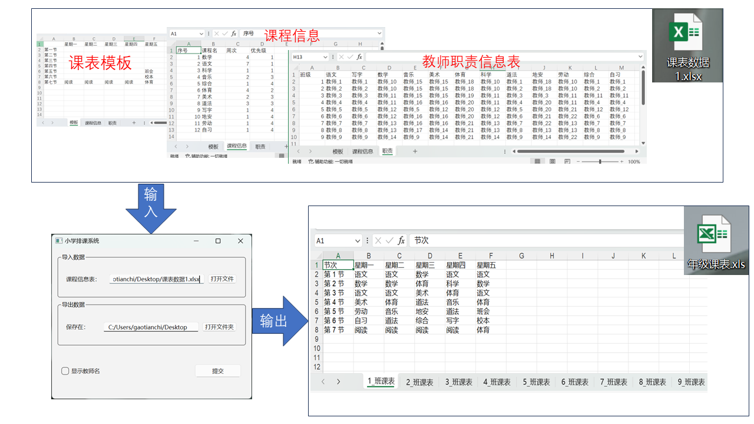Image resolution: width=754 pixels, height=424 pixels.
Task: Click cancel X next to H13 name box
Action: (x=342, y=57)
